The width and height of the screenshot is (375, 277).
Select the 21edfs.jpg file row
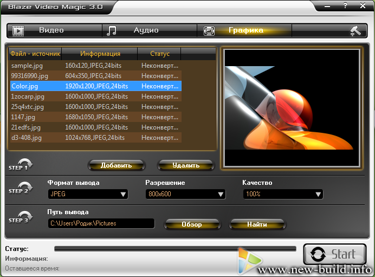[x=96, y=127]
